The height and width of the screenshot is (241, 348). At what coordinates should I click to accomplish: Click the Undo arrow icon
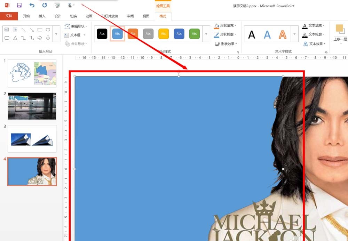[32, 5]
